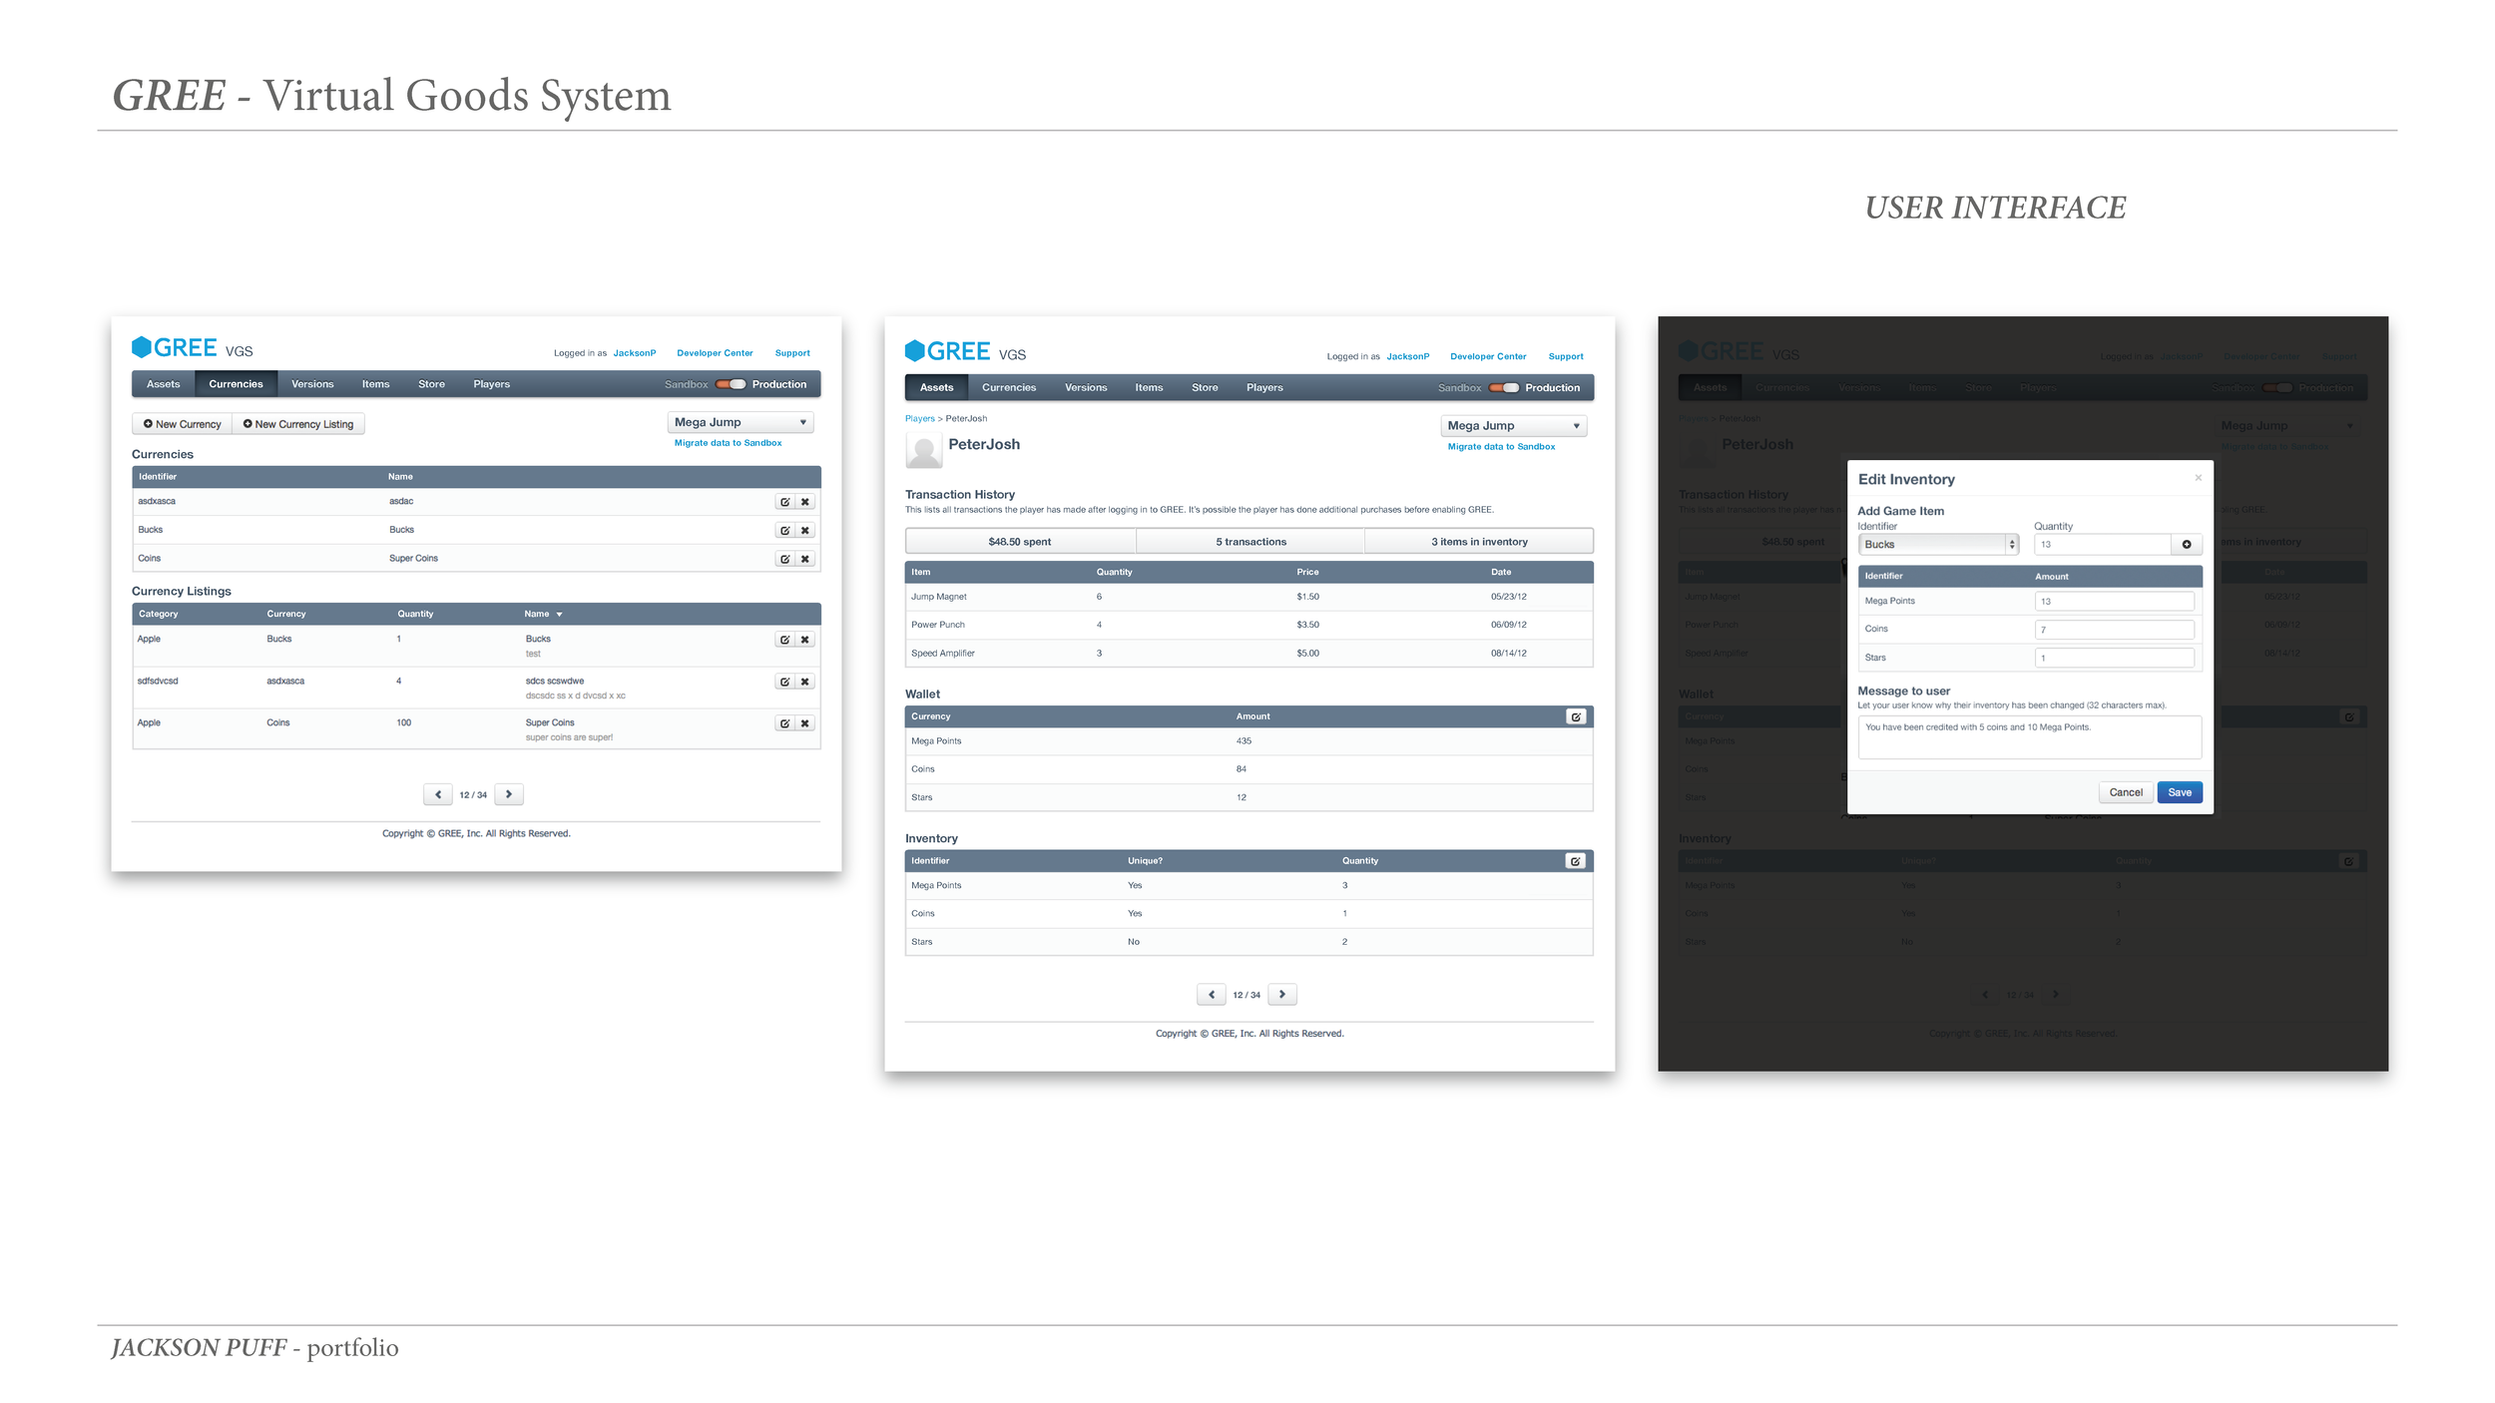This screenshot has height=1403, width=2495.
Task: Go to next page on PeterJosh screen
Action: [x=1282, y=994]
